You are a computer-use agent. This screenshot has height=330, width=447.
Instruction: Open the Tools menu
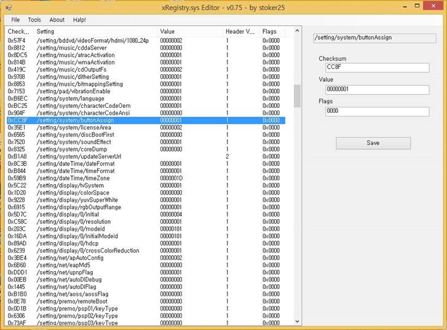34,20
